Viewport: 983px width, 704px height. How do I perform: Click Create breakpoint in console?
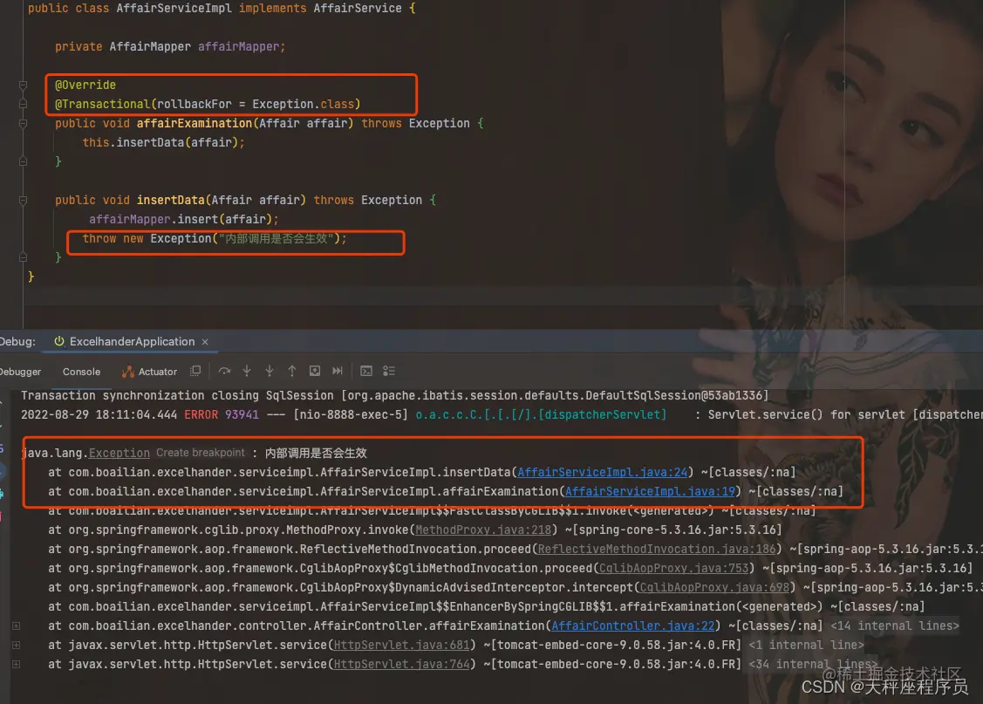200,453
